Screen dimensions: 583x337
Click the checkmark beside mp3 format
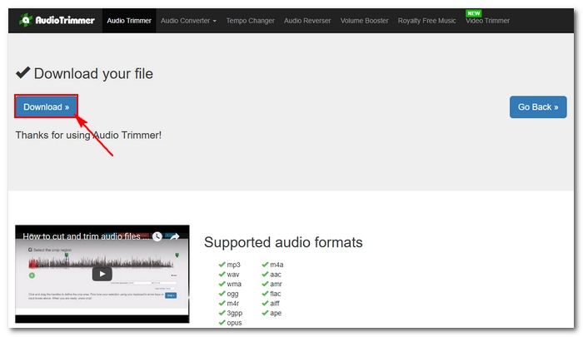pyautogui.click(x=222, y=265)
